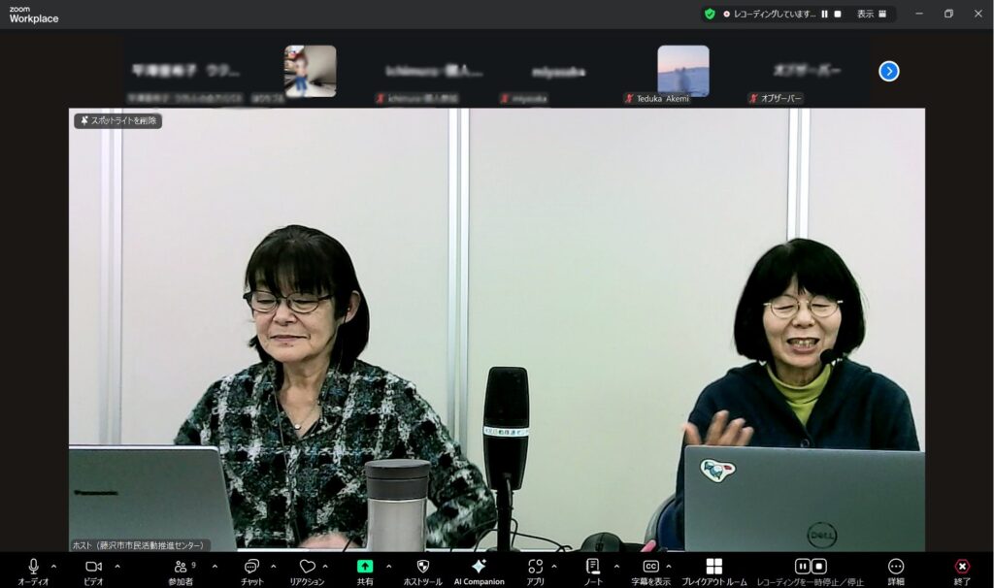The image size is (994, 588).
Task: Show captions with the 字幕を表示 button
Action: (x=650, y=567)
